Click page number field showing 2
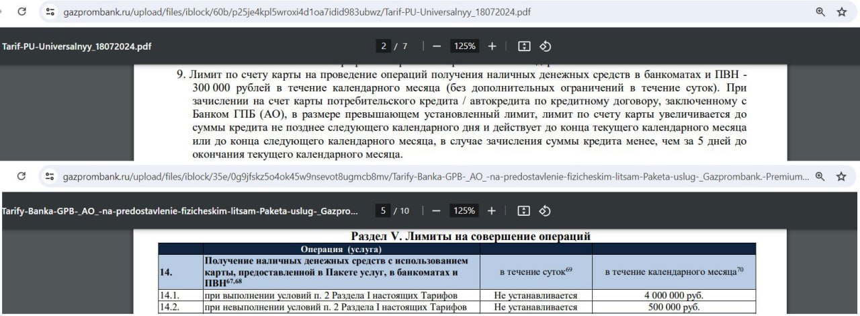 384,46
